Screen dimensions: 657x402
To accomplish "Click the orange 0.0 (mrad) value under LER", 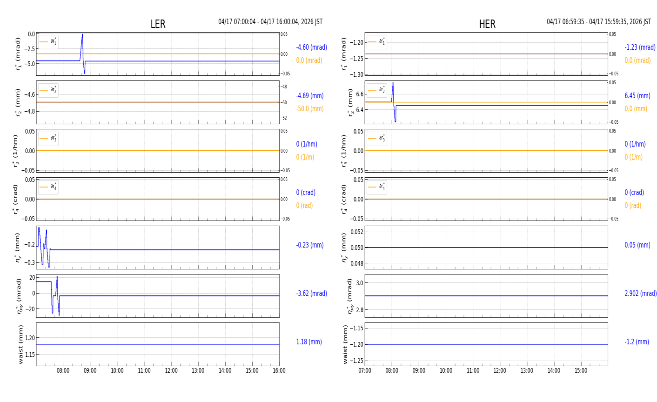I will click(309, 60).
